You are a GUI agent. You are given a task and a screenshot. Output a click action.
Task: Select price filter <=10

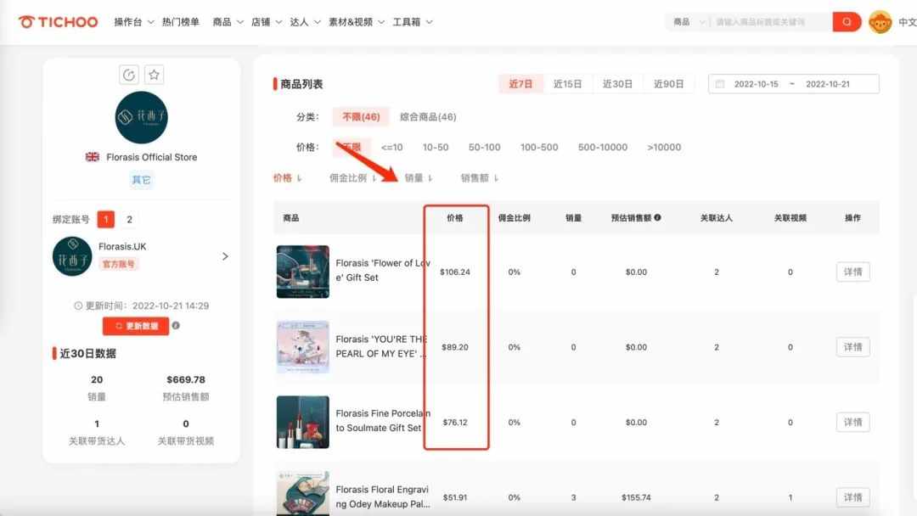[x=391, y=148]
